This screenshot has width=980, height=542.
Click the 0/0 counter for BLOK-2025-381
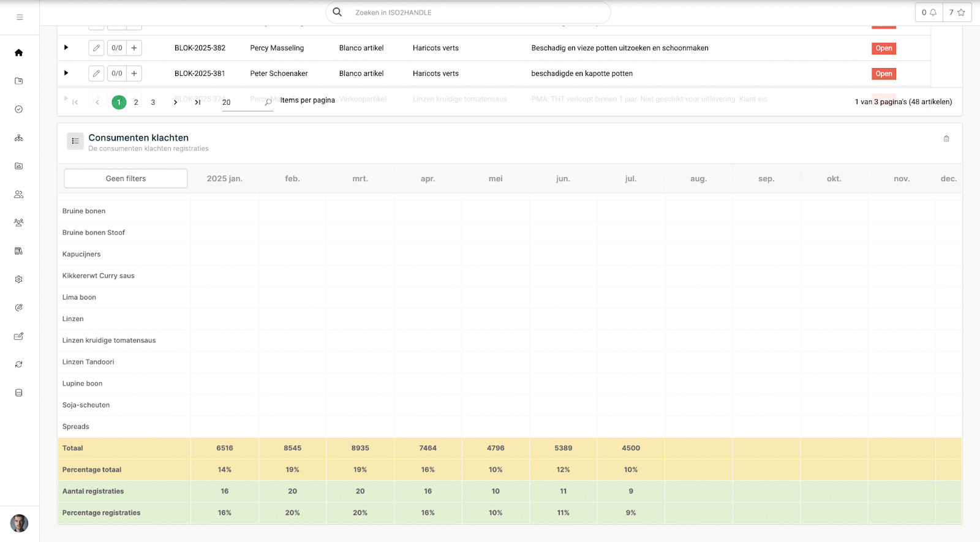117,73
